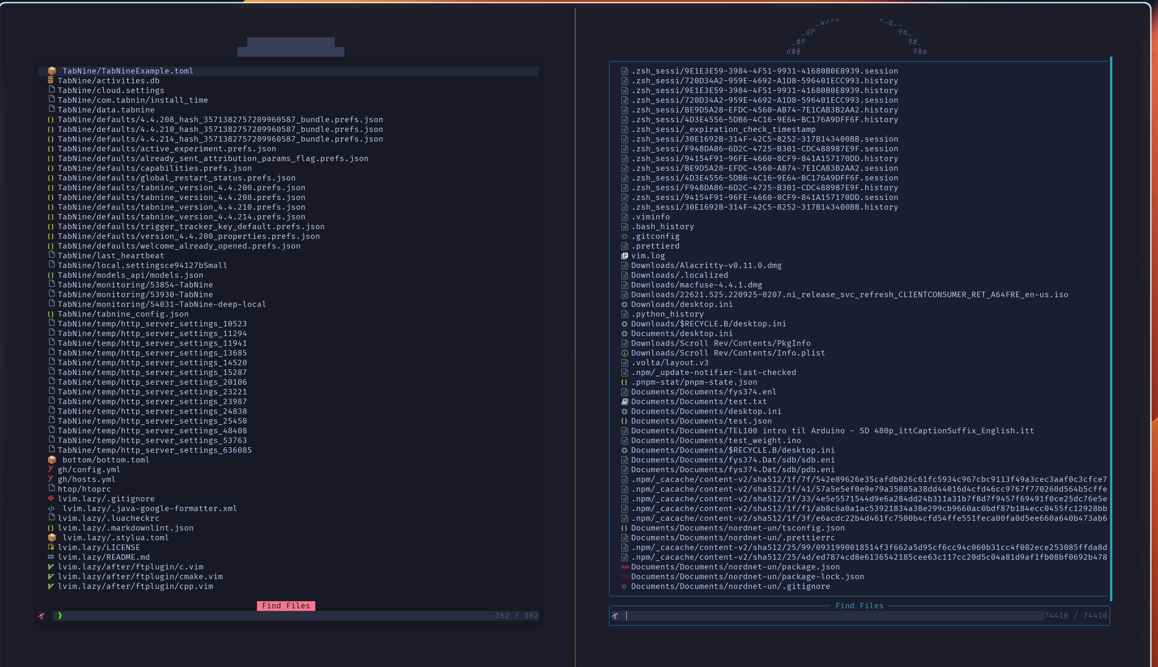
Task: Click the gear icon next to Downloads/desktop.ini
Action: [624, 304]
